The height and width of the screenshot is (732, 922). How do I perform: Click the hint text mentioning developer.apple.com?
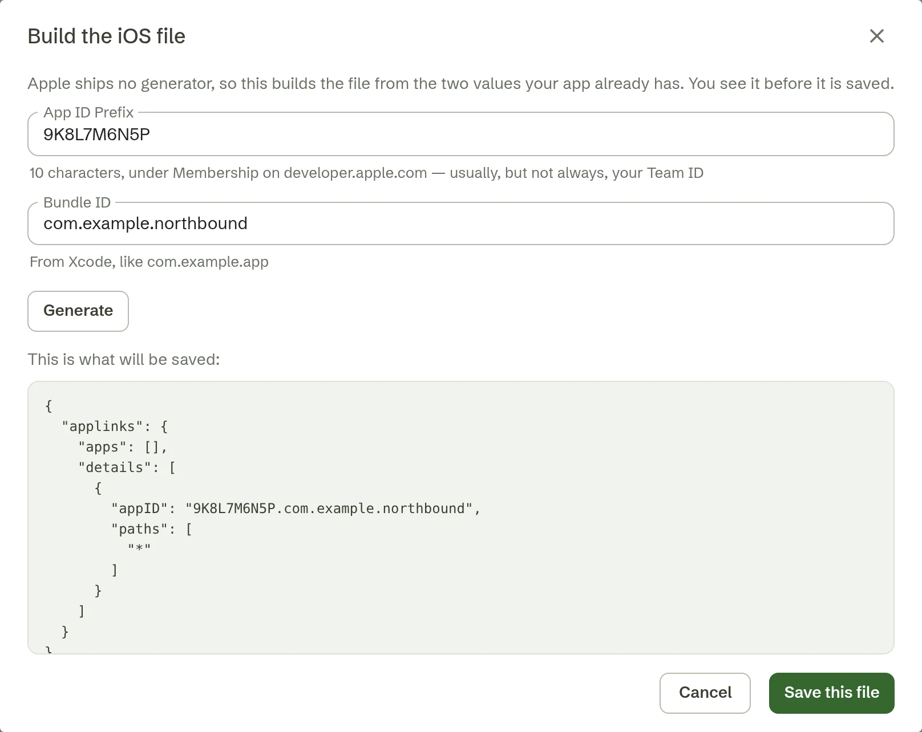(x=366, y=173)
